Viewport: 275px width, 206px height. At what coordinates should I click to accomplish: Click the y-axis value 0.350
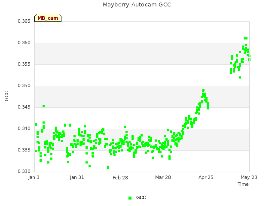point(24,86)
